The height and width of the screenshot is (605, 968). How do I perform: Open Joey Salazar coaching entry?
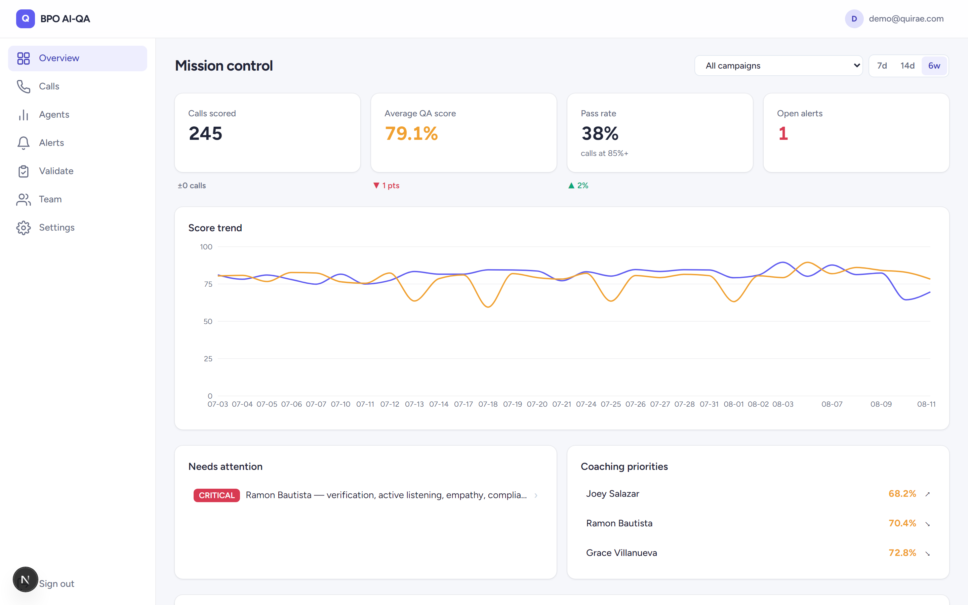758,494
